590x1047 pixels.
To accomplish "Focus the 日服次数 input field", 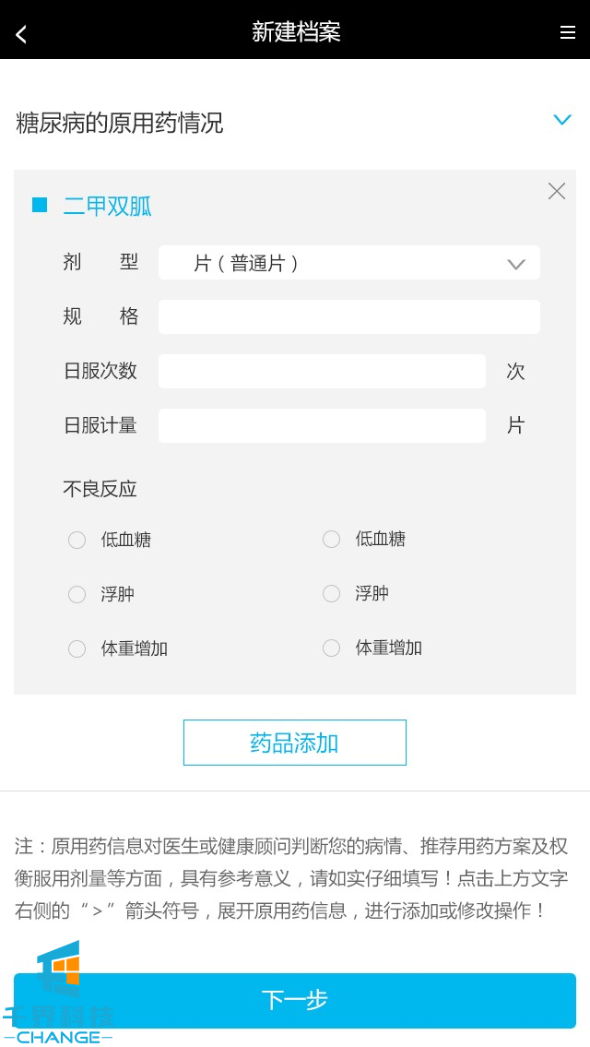I will coord(322,371).
